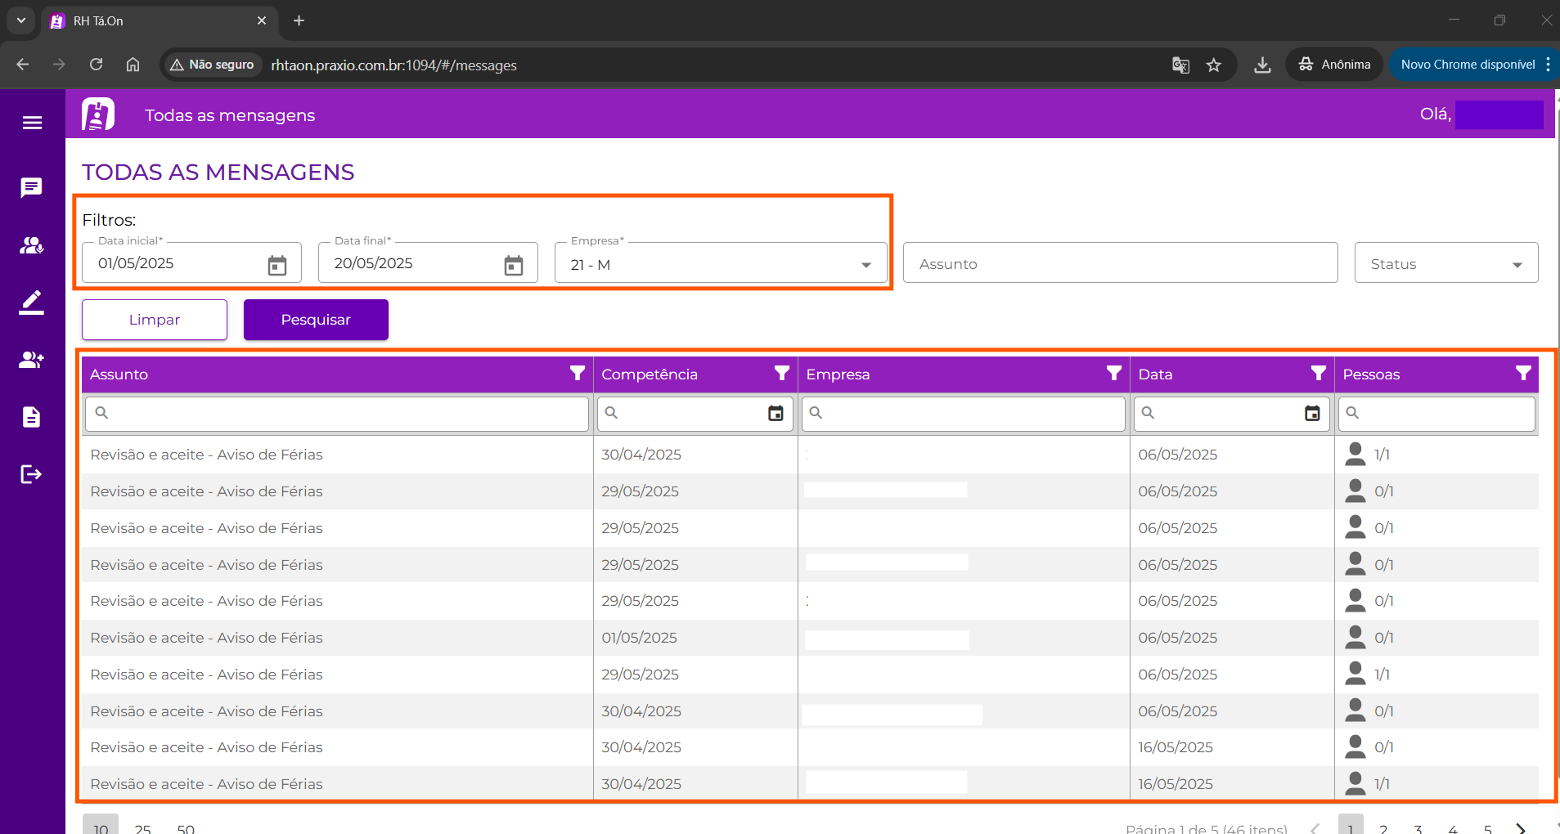This screenshot has width=1560, height=834.
Task: Click the 16/05/2025 date in last row
Action: pos(1176,784)
